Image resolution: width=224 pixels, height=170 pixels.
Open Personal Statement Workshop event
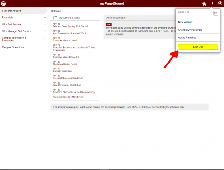(x=68, y=78)
